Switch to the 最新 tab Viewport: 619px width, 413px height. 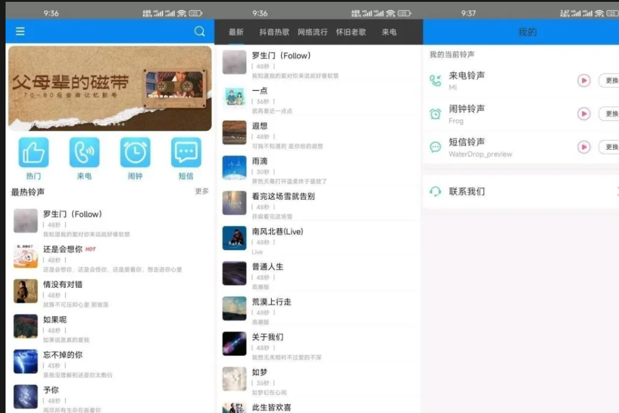(x=236, y=32)
